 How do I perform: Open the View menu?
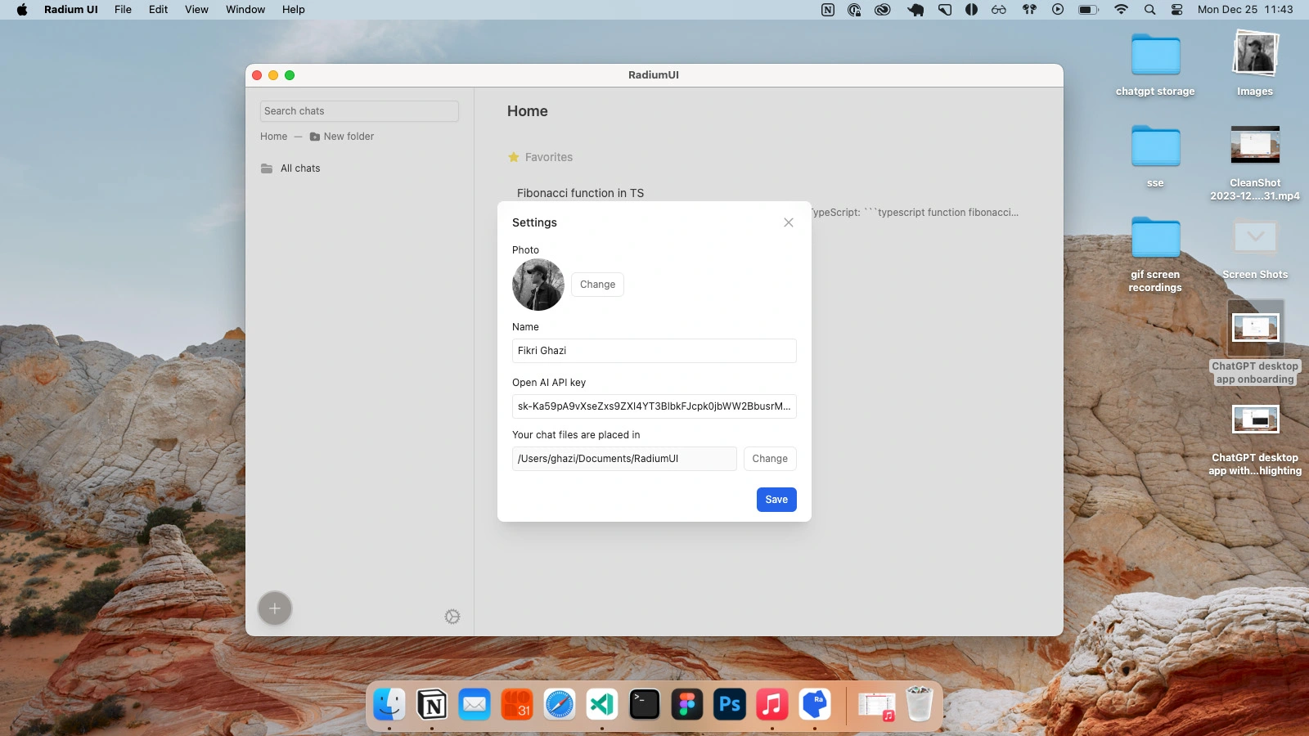[196, 10]
